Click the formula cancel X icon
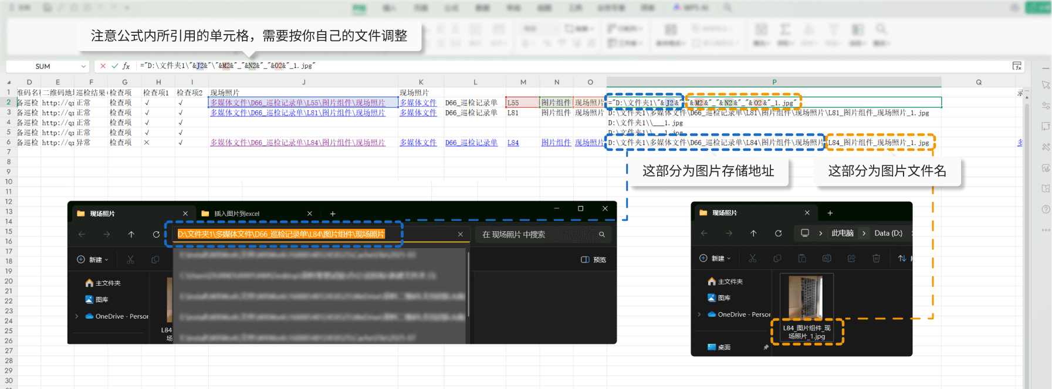The height and width of the screenshot is (389, 1052). click(x=103, y=66)
